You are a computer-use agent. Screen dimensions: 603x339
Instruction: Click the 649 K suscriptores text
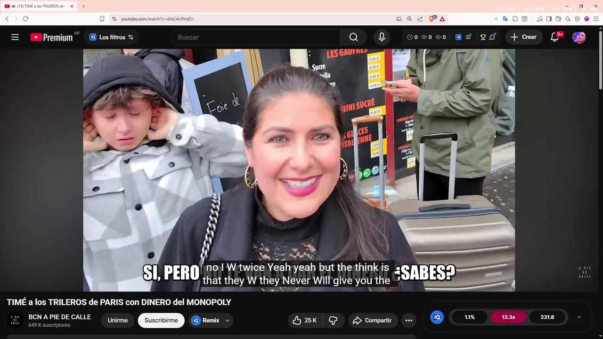[49, 325]
